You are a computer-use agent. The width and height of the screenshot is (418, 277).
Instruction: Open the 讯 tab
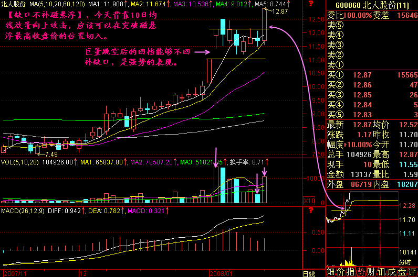[382, 271]
